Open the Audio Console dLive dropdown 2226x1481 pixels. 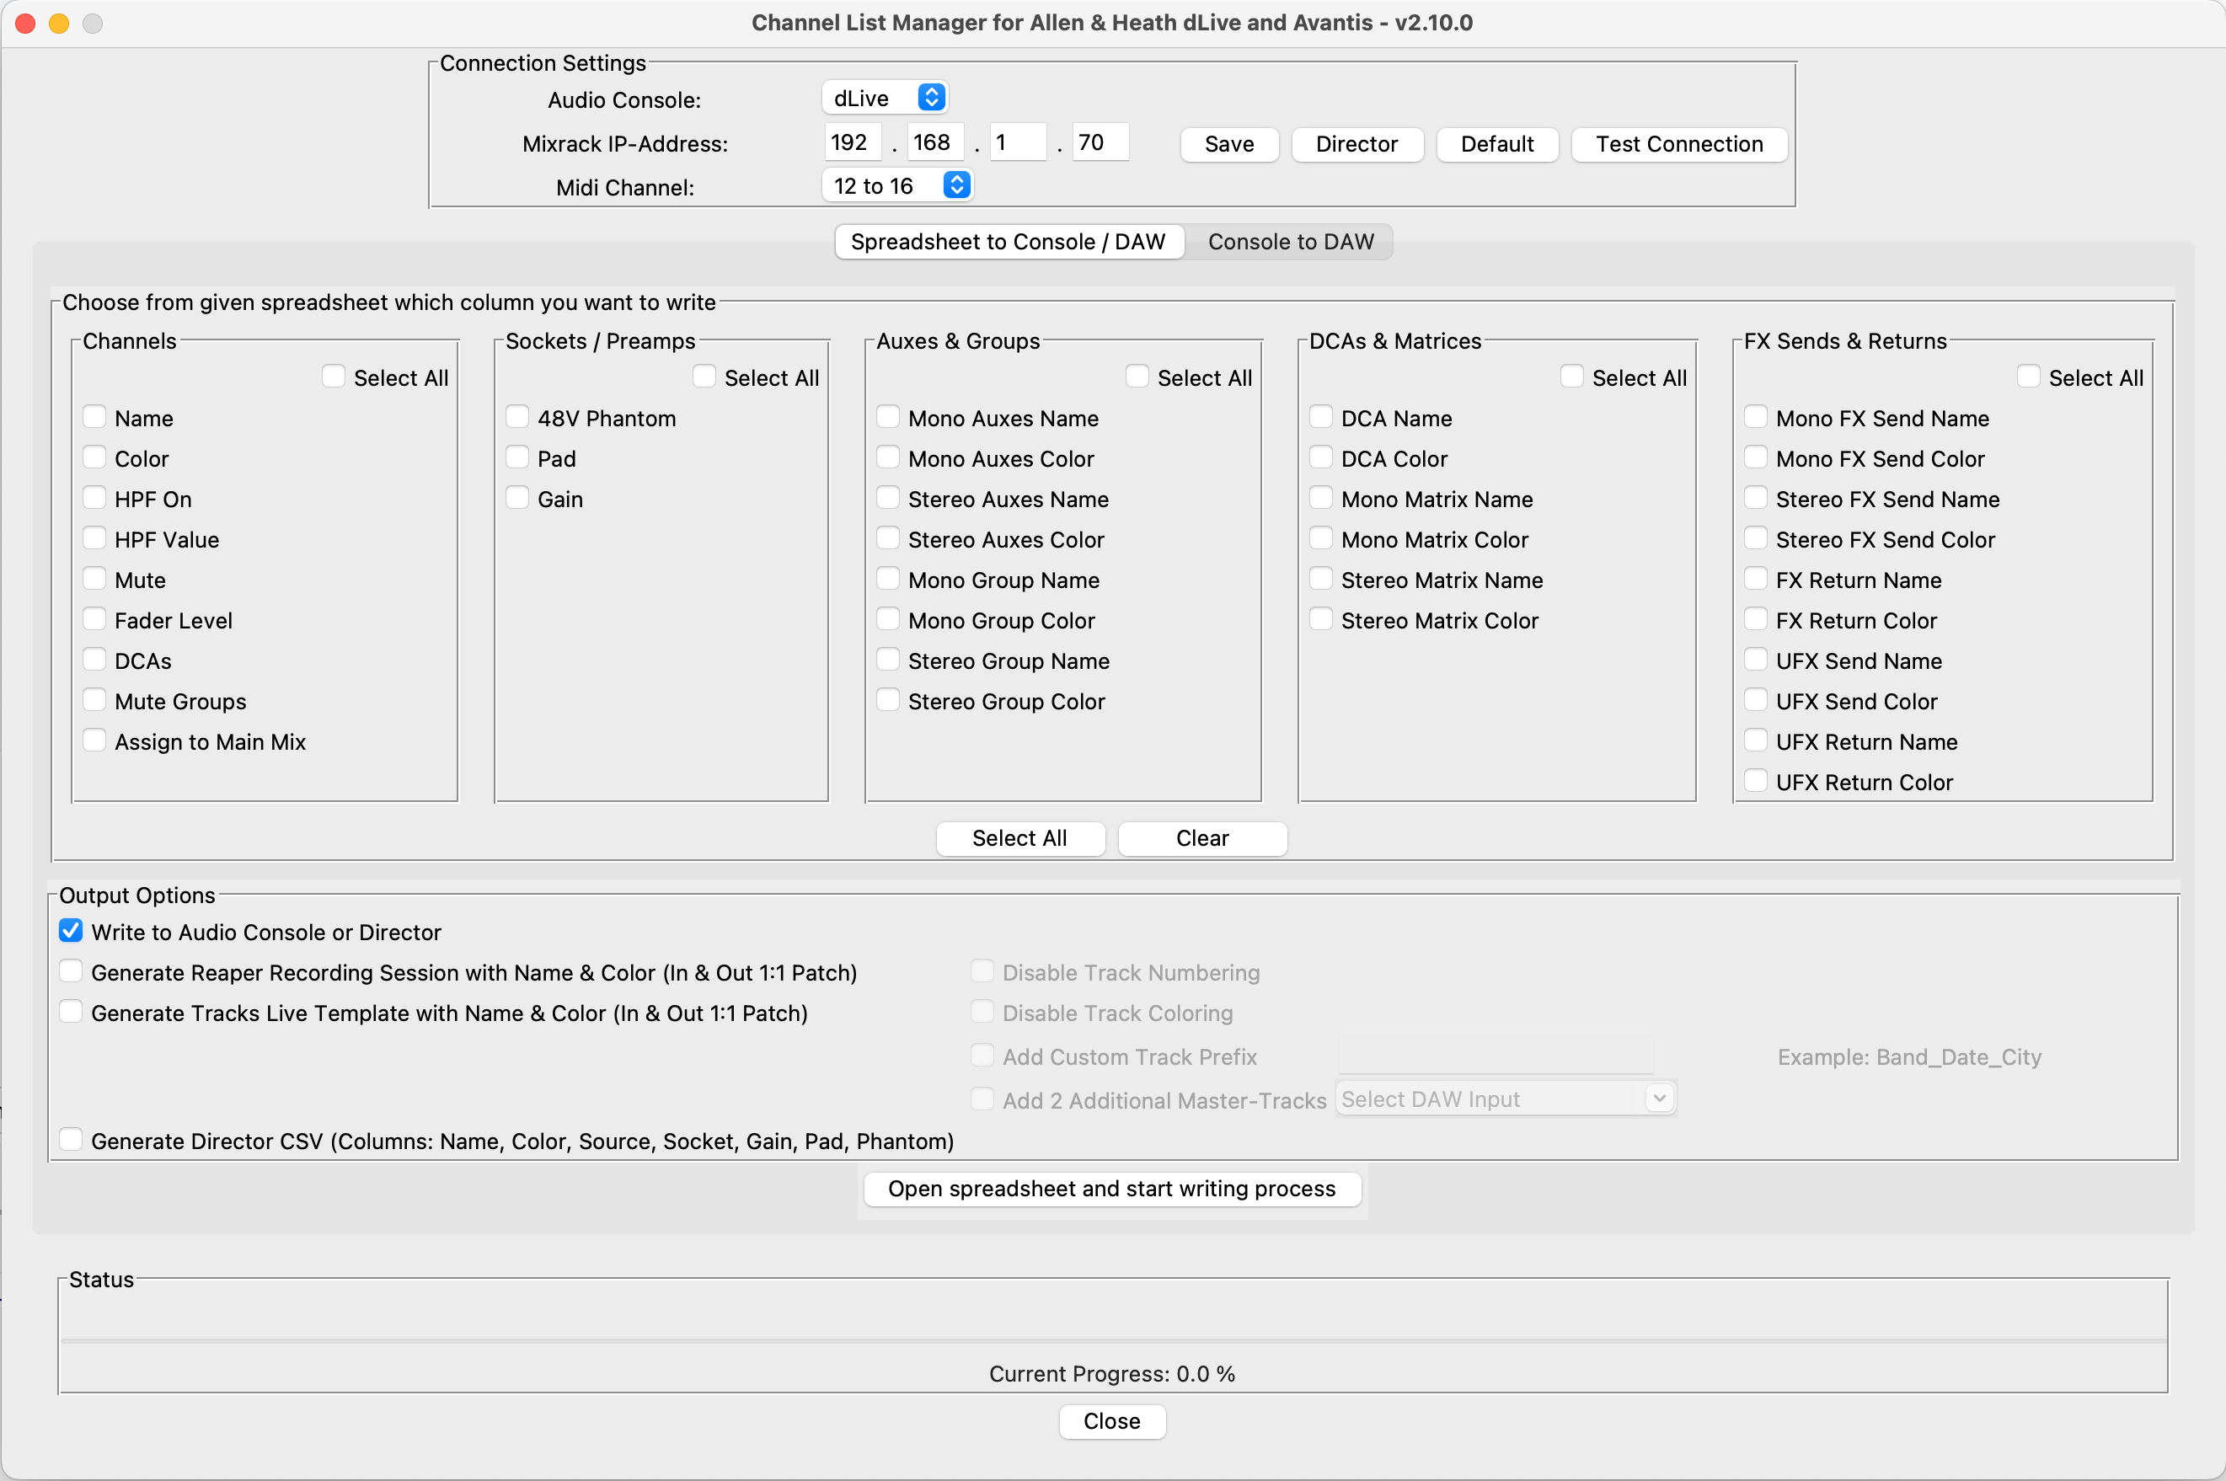(884, 99)
